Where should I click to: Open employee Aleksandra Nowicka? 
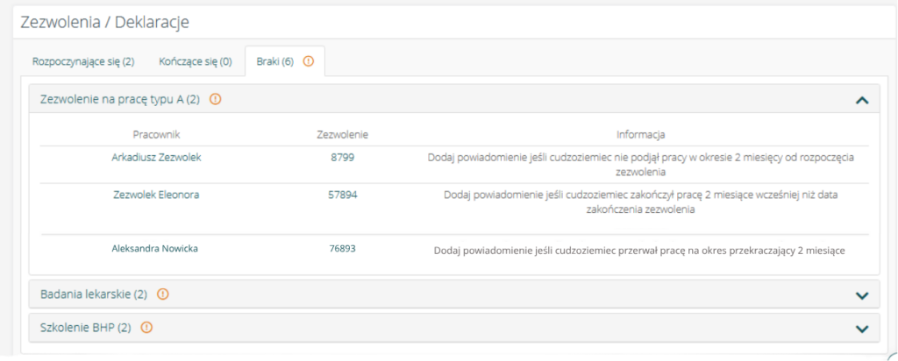pyautogui.click(x=155, y=249)
